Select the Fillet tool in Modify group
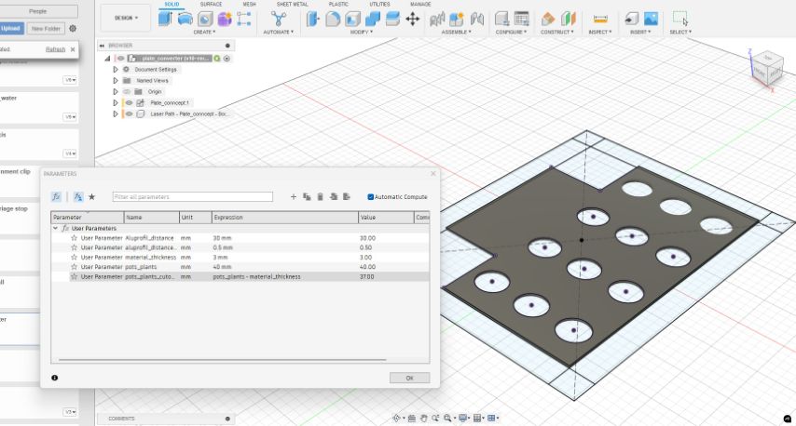Screen dimensions: 796x426 pos(333,20)
